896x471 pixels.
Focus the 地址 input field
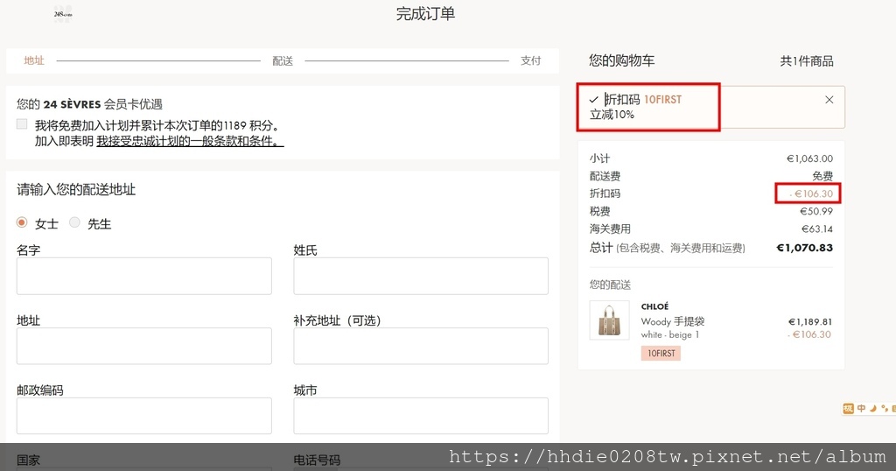pyautogui.click(x=144, y=346)
